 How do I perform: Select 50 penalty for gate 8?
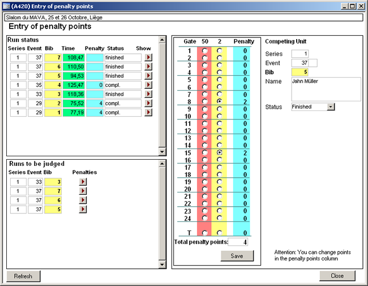click(204, 101)
